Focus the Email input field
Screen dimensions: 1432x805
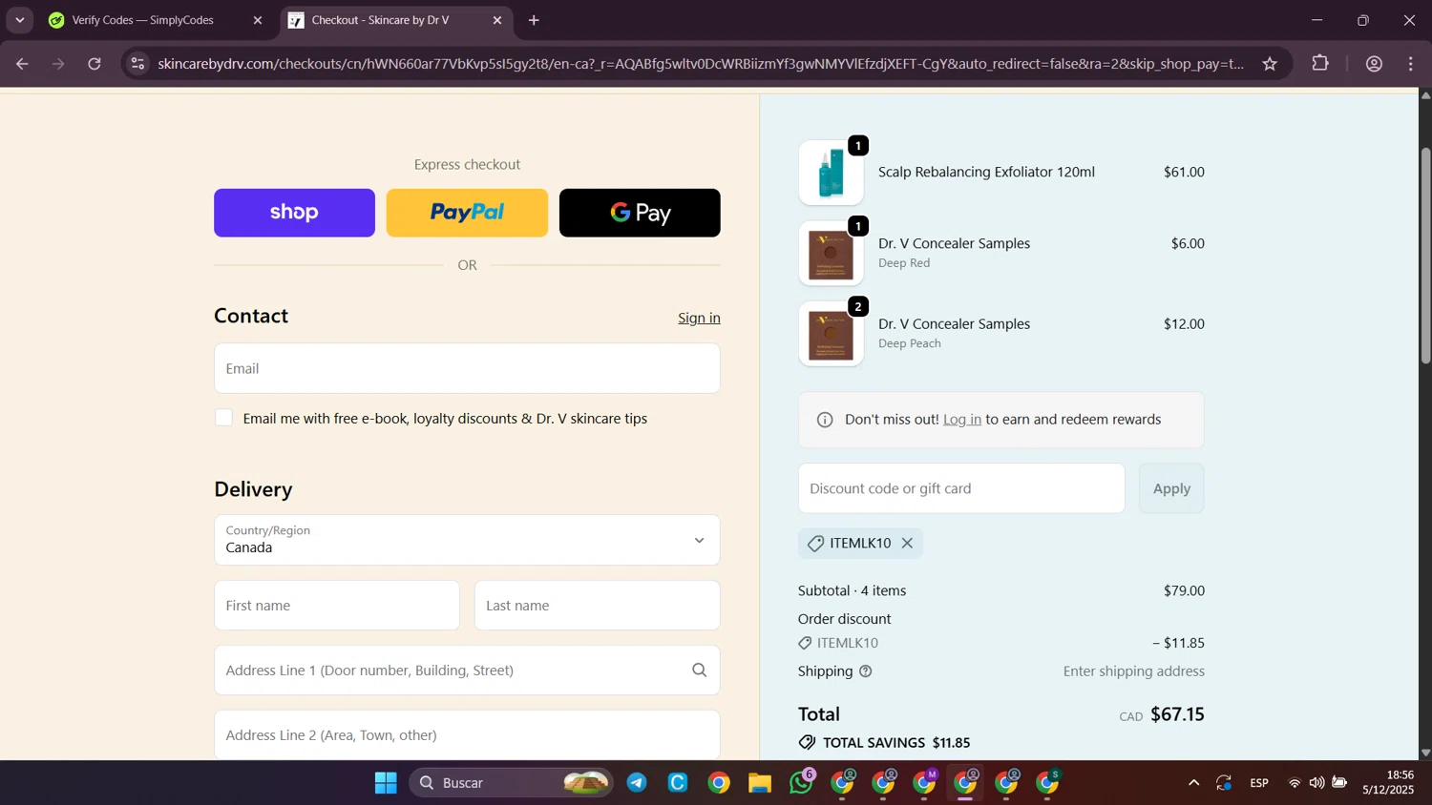point(467,368)
